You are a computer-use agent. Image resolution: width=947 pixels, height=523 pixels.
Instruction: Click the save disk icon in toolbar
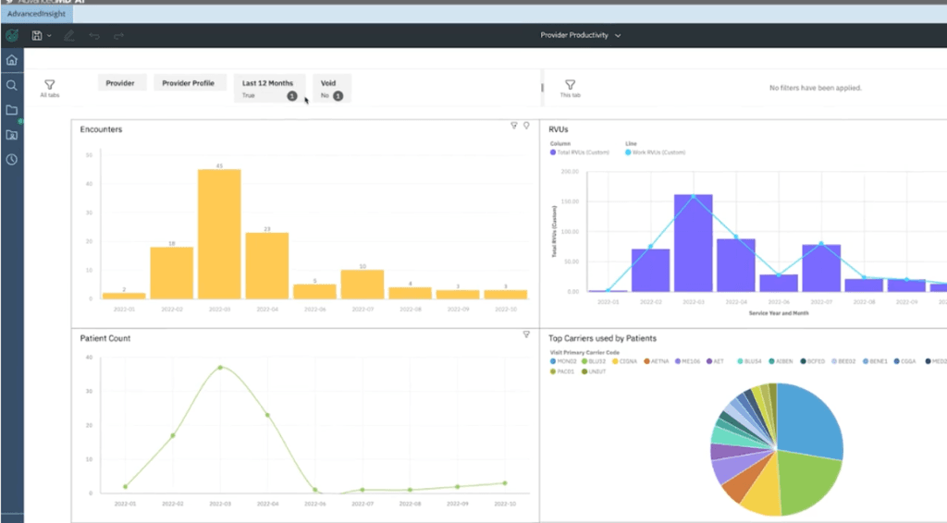pyautogui.click(x=37, y=36)
